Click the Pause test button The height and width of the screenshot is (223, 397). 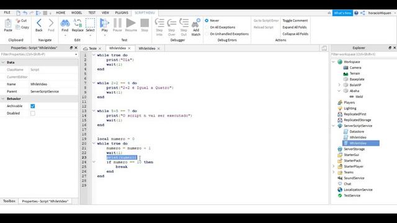pyautogui.click(x=117, y=23)
